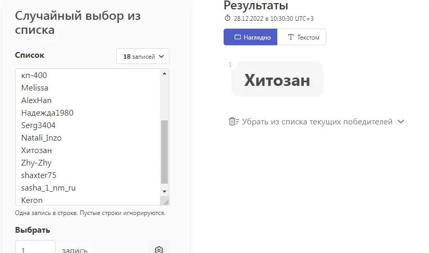Viewport: 429px width, 253px height.
Task: Click 'Хитозан' in the list textarea
Action: click(x=36, y=150)
